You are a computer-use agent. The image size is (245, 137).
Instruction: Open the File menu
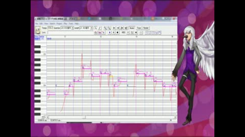[36, 24]
